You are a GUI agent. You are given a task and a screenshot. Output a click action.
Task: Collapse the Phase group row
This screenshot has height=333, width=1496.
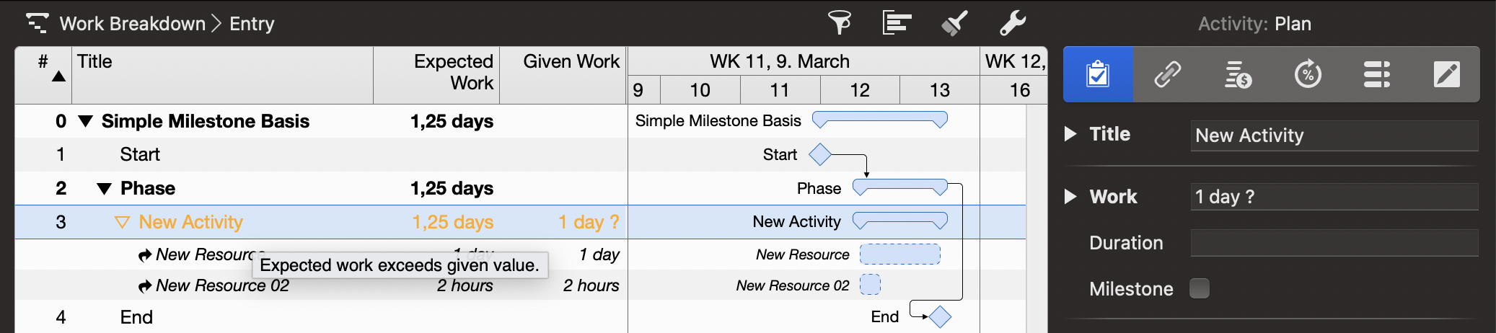[x=105, y=189]
